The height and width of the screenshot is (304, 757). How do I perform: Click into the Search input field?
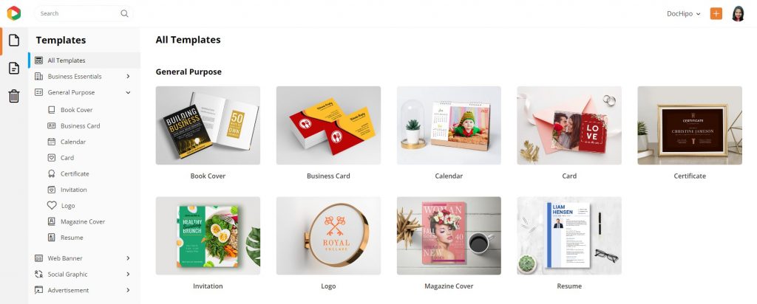(77, 13)
